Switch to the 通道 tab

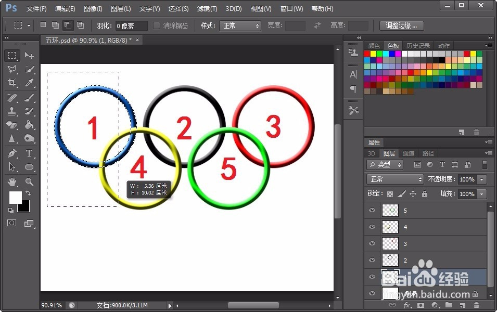[408, 153]
